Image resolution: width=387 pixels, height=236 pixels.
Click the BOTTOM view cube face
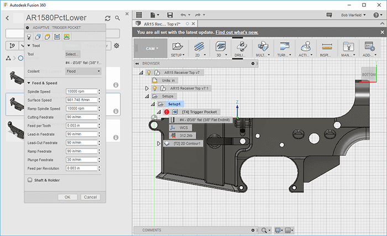click(x=369, y=75)
